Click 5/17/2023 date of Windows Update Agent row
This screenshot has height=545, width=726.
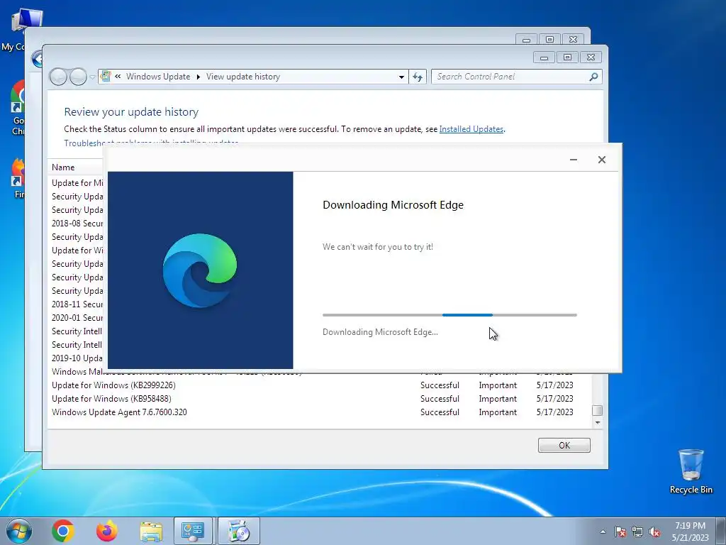click(x=554, y=412)
